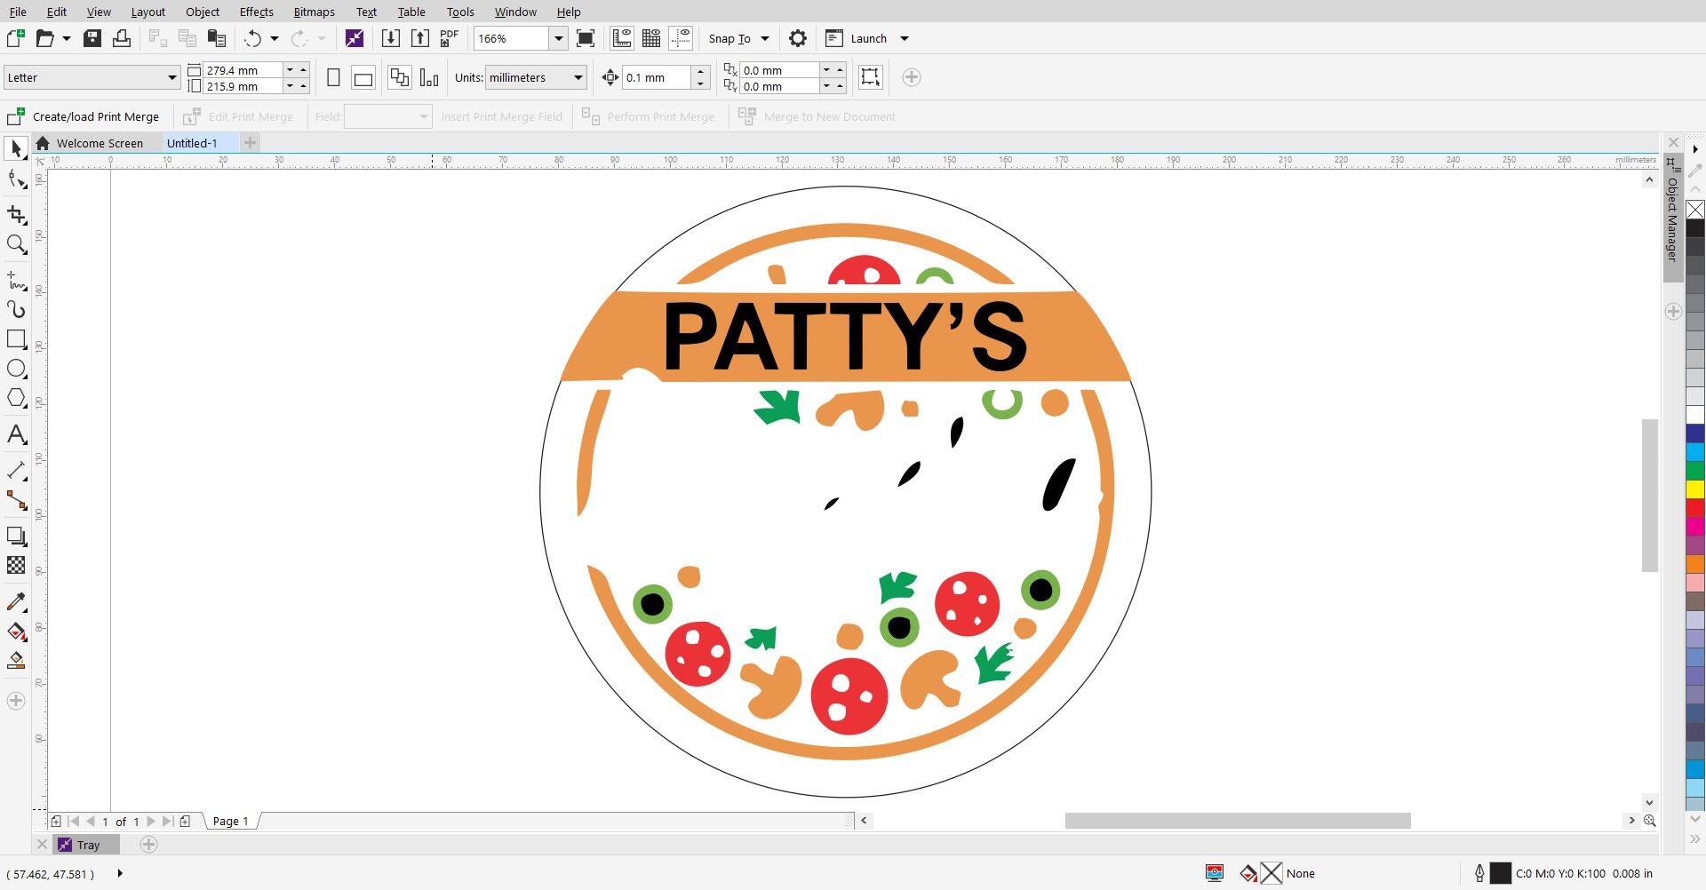Activate the Rectangle tool
The height and width of the screenshot is (890, 1706).
pyautogui.click(x=15, y=338)
